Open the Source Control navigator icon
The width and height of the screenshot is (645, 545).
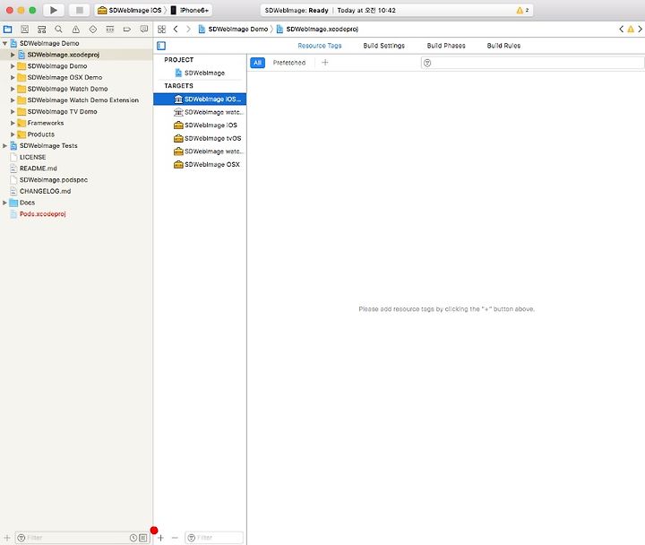click(25, 30)
